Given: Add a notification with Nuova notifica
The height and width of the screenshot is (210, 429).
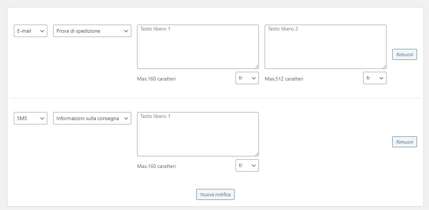Looking at the screenshot, I should pos(215,194).
